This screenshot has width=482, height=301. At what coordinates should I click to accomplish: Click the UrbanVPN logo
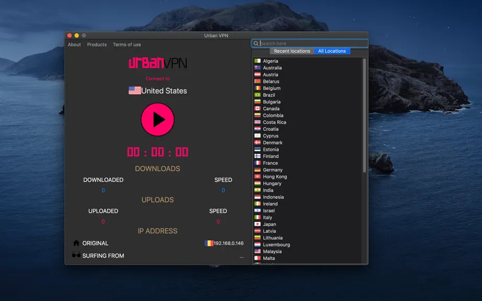[157, 63]
